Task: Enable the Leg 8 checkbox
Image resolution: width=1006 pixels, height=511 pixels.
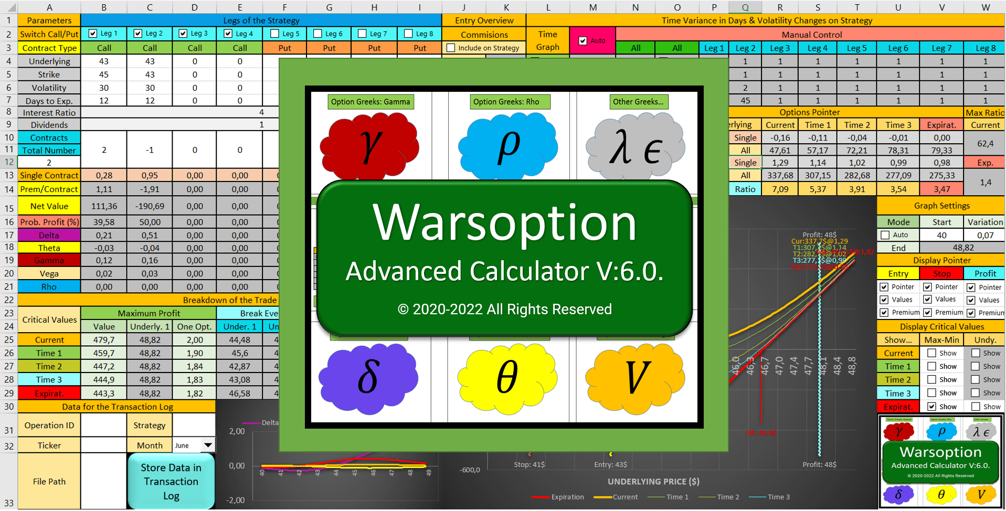Action: tap(408, 33)
